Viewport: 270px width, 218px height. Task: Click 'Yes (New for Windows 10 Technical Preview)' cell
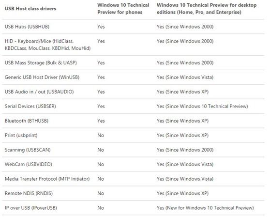coord(205,208)
